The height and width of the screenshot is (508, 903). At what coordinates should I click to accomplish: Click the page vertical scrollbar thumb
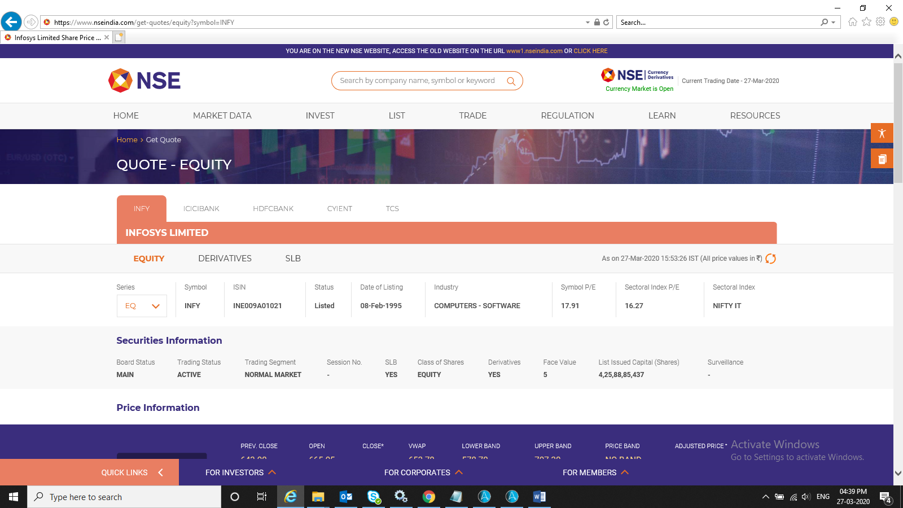(898, 123)
